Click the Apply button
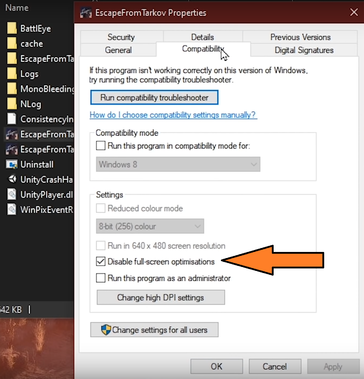The height and width of the screenshot is (379, 364). pyautogui.click(x=333, y=366)
